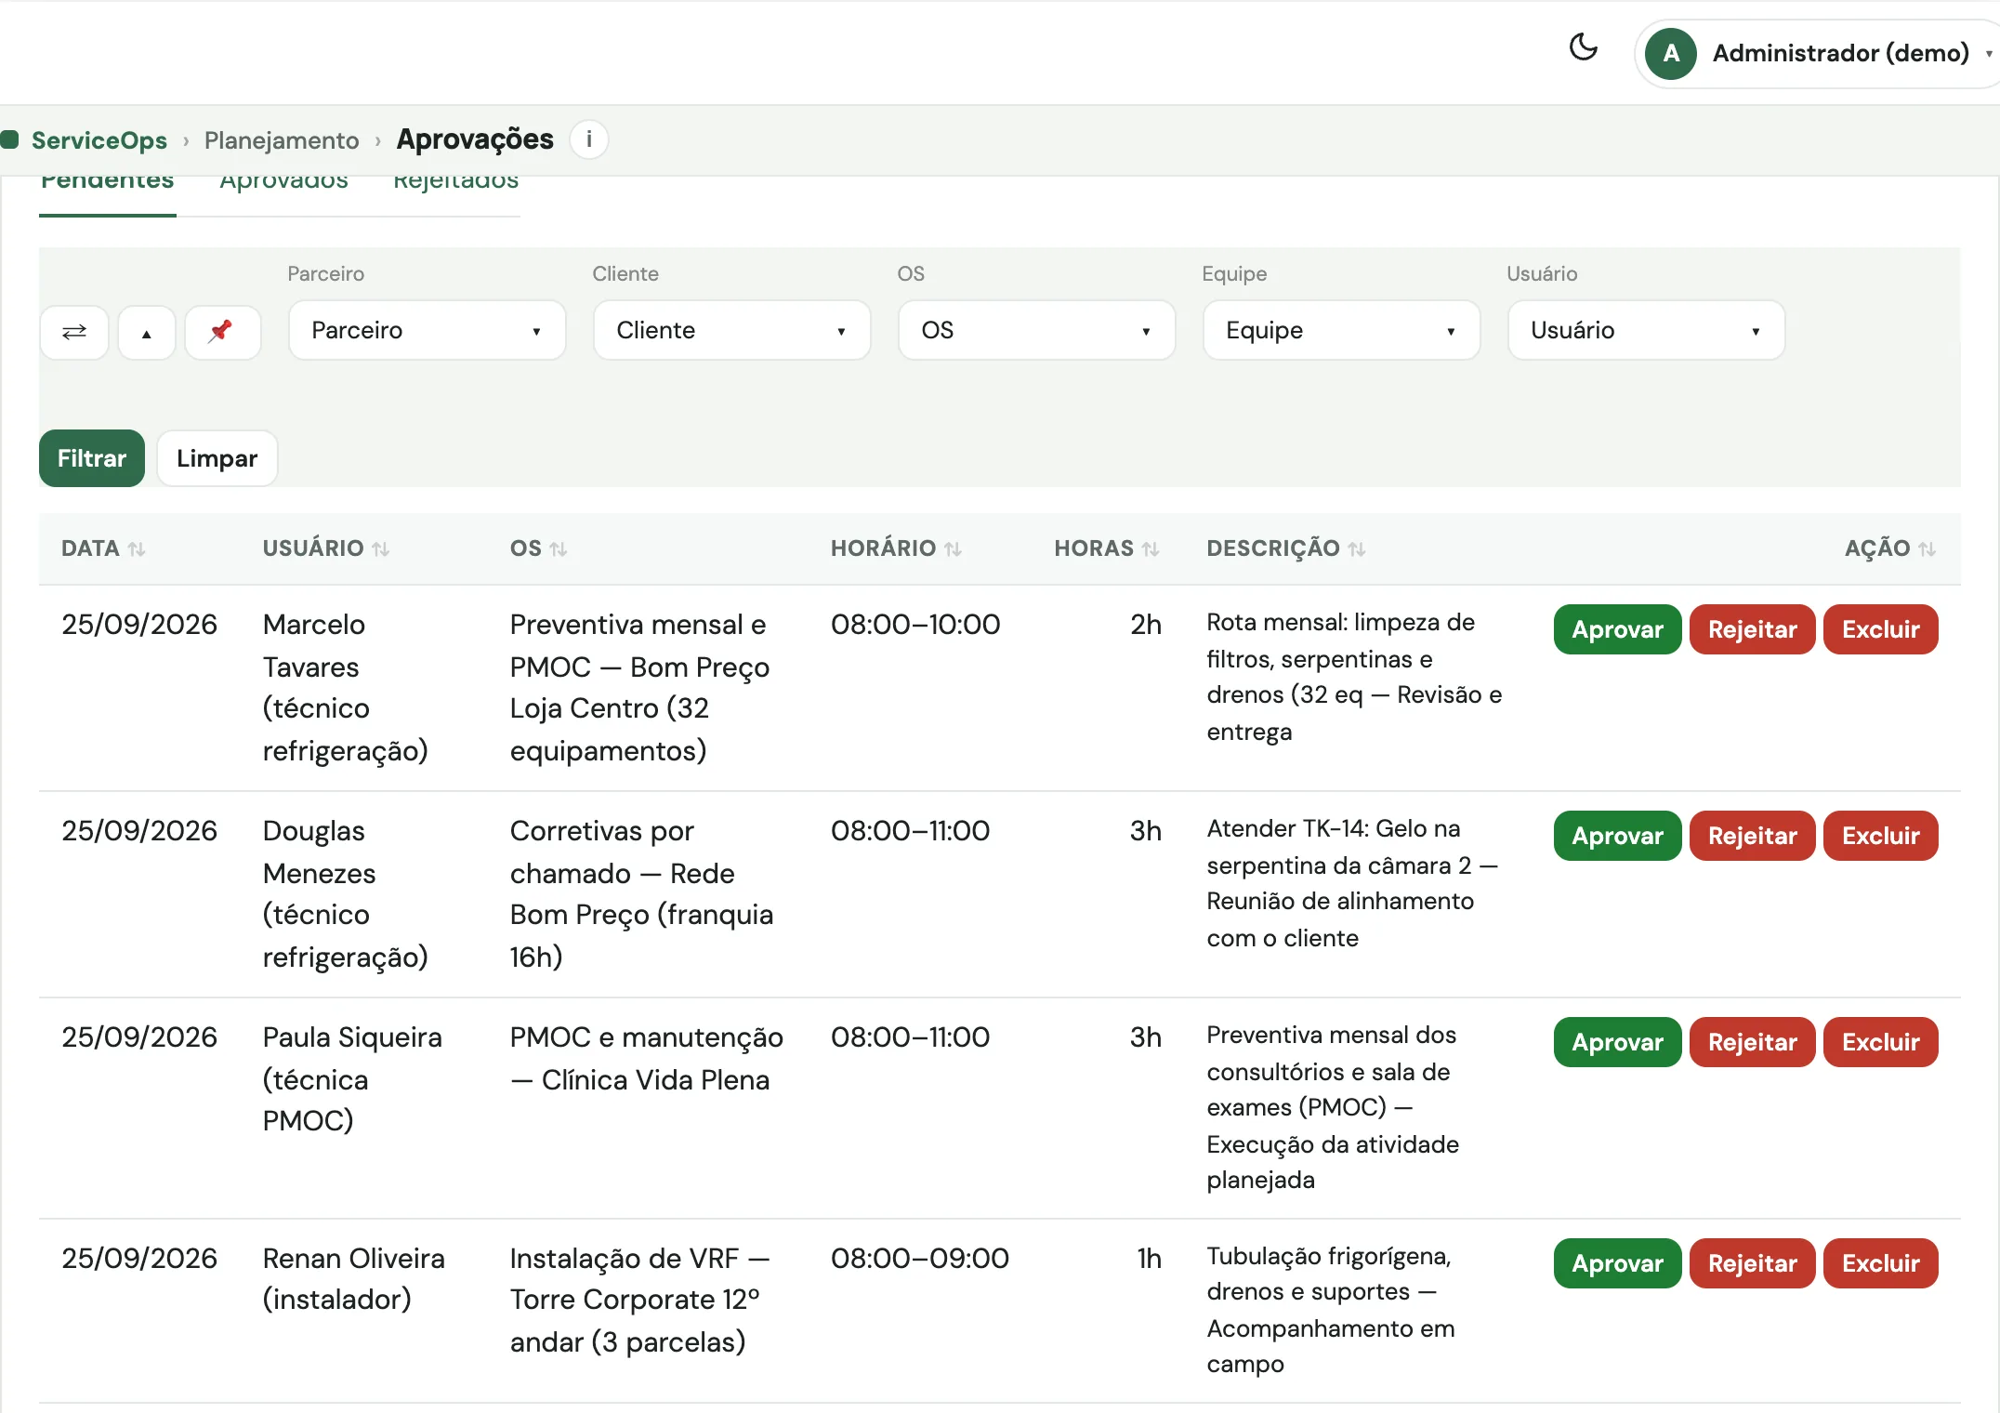Image resolution: width=2000 pixels, height=1413 pixels.
Task: Navigate to Planejamento breadcrumb
Action: [x=282, y=140]
